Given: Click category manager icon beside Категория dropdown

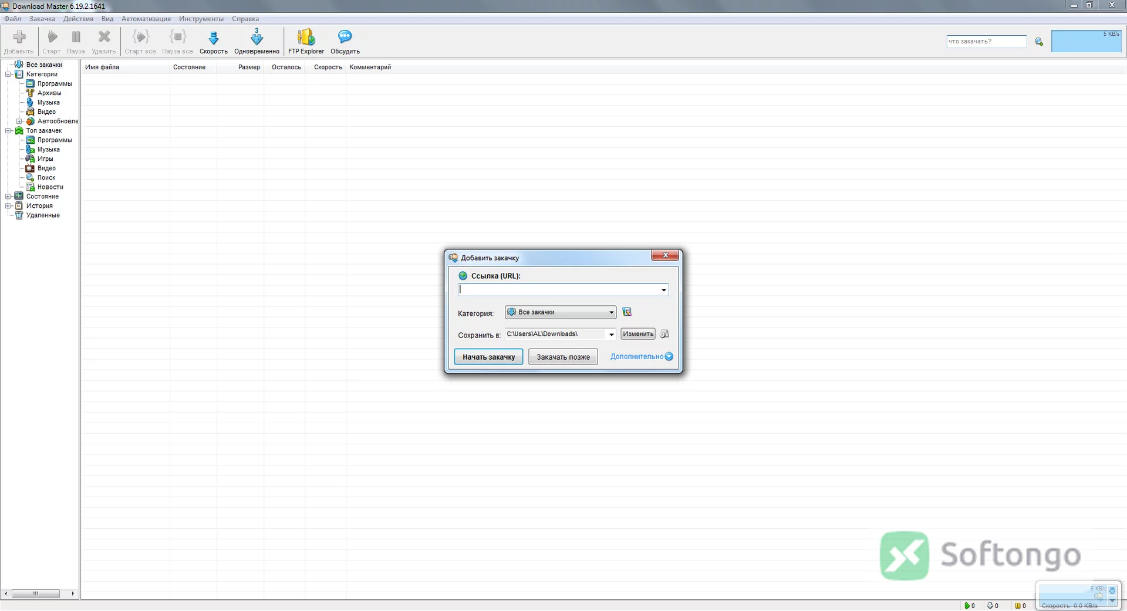Looking at the screenshot, I should click(x=627, y=312).
